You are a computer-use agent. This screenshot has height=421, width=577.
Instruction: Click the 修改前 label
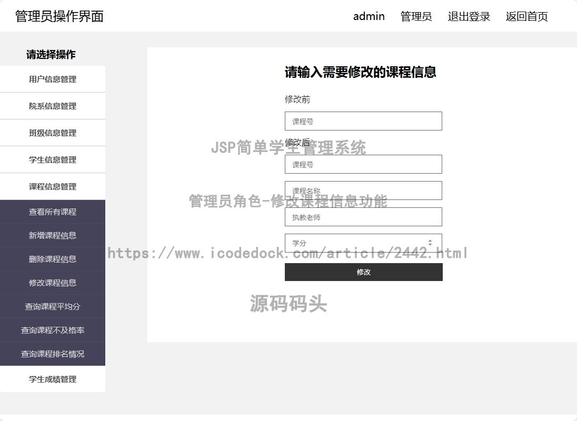click(x=297, y=99)
